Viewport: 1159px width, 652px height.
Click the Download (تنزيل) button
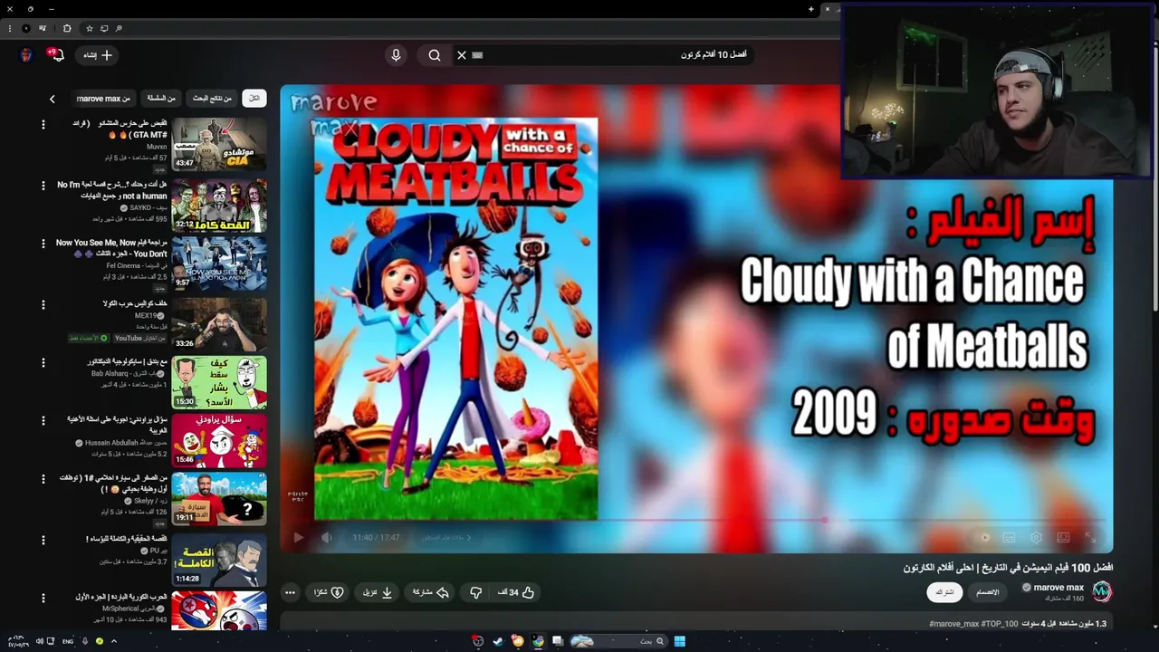[x=378, y=592]
